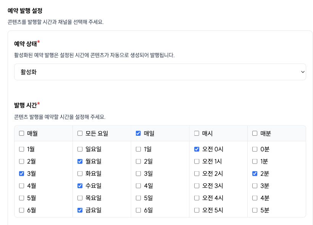Click the text 콘텐츠를 발행할 시간과 채널을 선택해 주세요
This screenshot has height=225, width=313.
tap(55, 22)
